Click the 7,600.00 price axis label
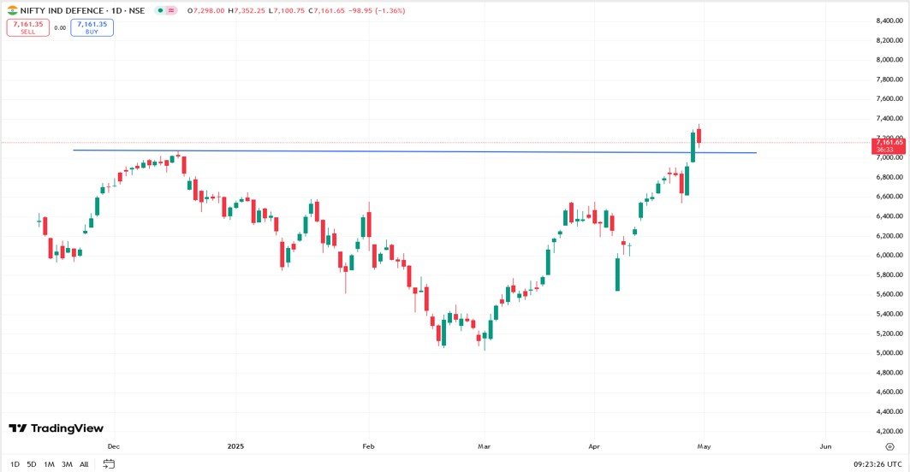Image resolution: width=910 pixels, height=472 pixels. pos(889,99)
